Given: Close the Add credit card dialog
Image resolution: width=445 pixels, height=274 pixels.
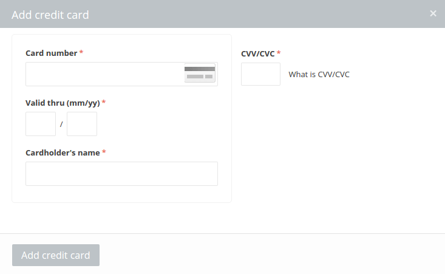Looking at the screenshot, I should coord(433,13).
